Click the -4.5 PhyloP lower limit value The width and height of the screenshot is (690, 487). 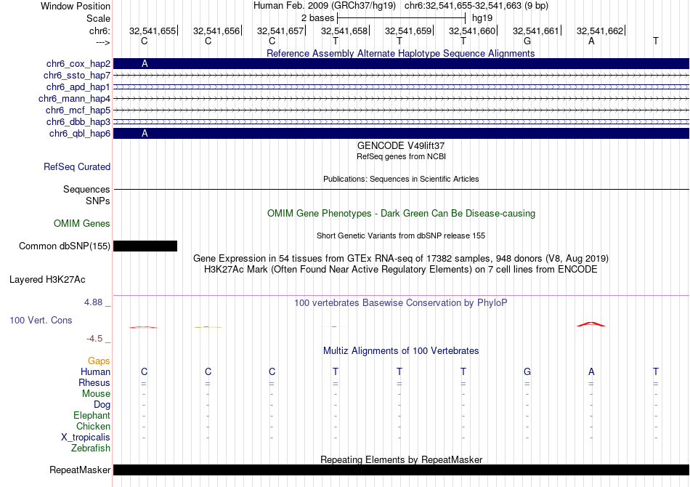click(x=94, y=339)
